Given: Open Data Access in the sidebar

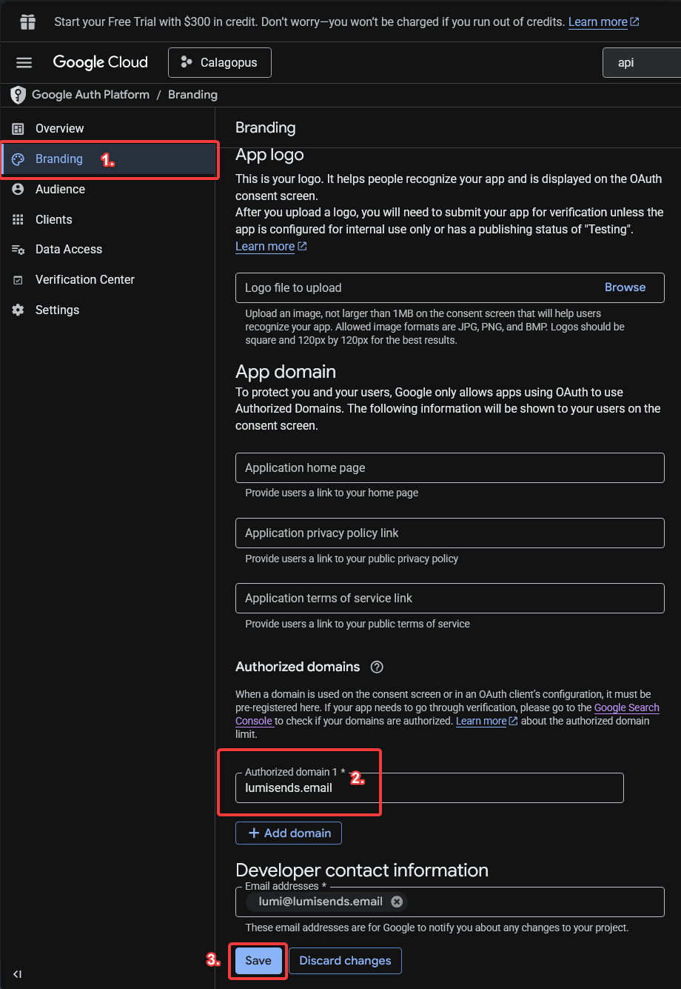Looking at the screenshot, I should coord(68,250).
